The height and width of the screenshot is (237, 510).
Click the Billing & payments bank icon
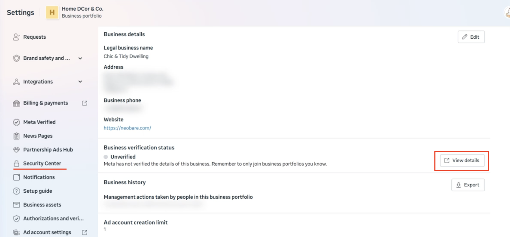(x=16, y=103)
